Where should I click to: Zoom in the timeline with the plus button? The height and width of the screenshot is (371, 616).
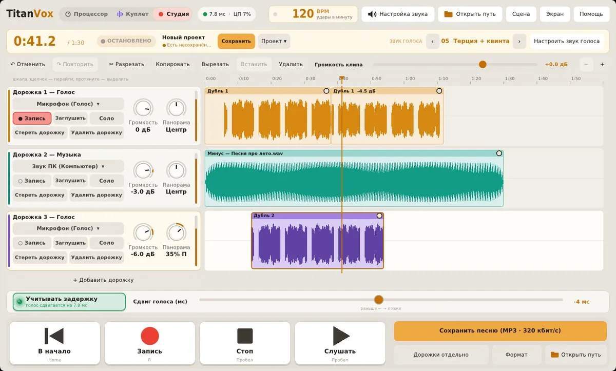pyautogui.click(x=602, y=64)
